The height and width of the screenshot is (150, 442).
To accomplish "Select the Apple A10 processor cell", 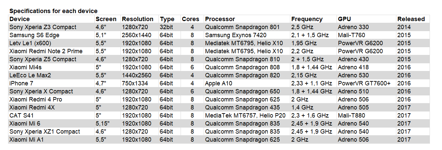I will (x=247, y=83).
